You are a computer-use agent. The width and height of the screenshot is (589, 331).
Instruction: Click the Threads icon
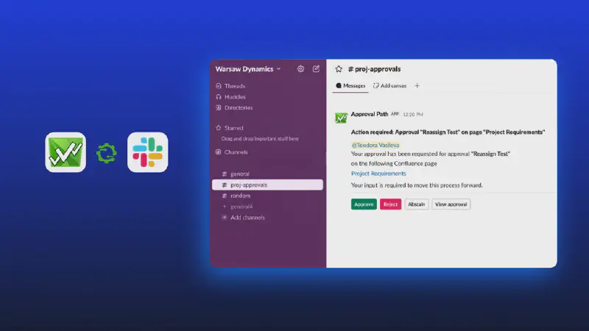coord(219,86)
